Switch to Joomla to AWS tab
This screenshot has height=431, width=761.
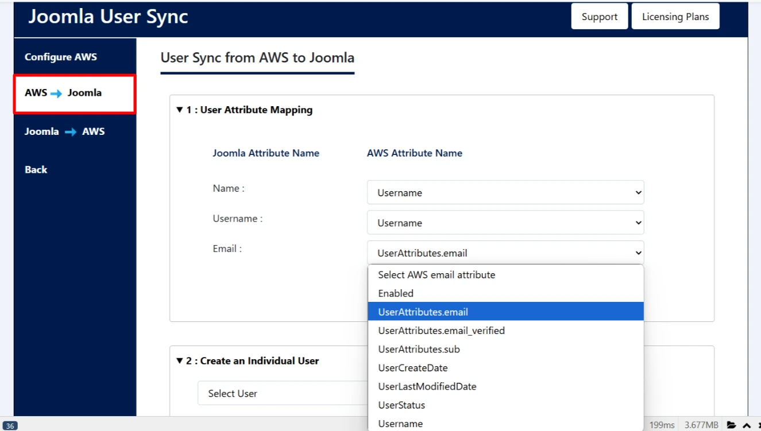click(64, 131)
